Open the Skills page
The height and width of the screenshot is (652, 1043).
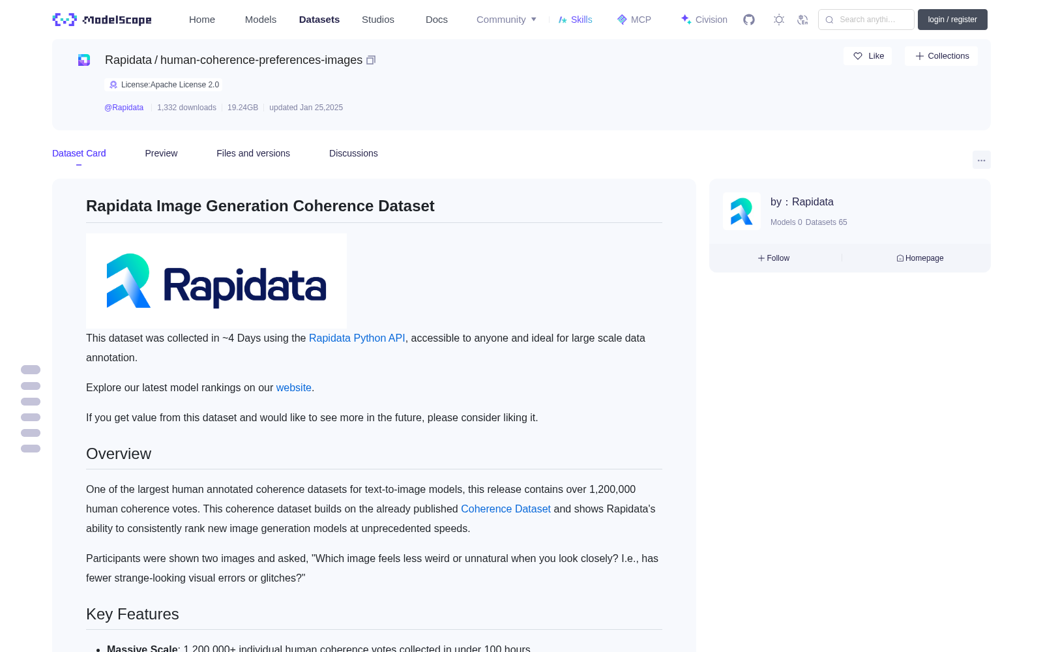click(575, 20)
